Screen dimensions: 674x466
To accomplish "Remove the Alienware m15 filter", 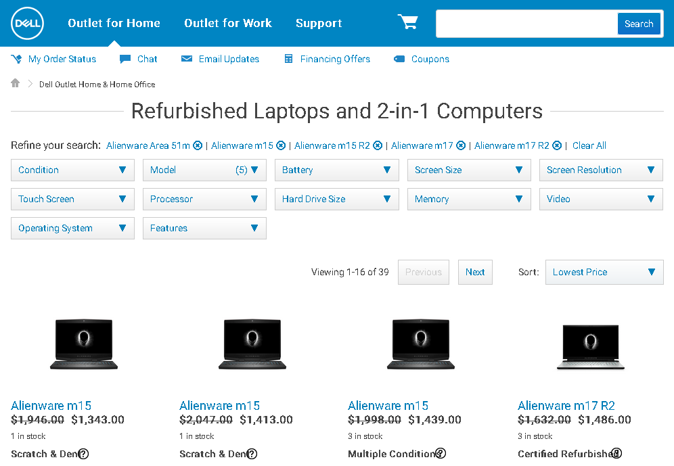I will [x=281, y=145].
